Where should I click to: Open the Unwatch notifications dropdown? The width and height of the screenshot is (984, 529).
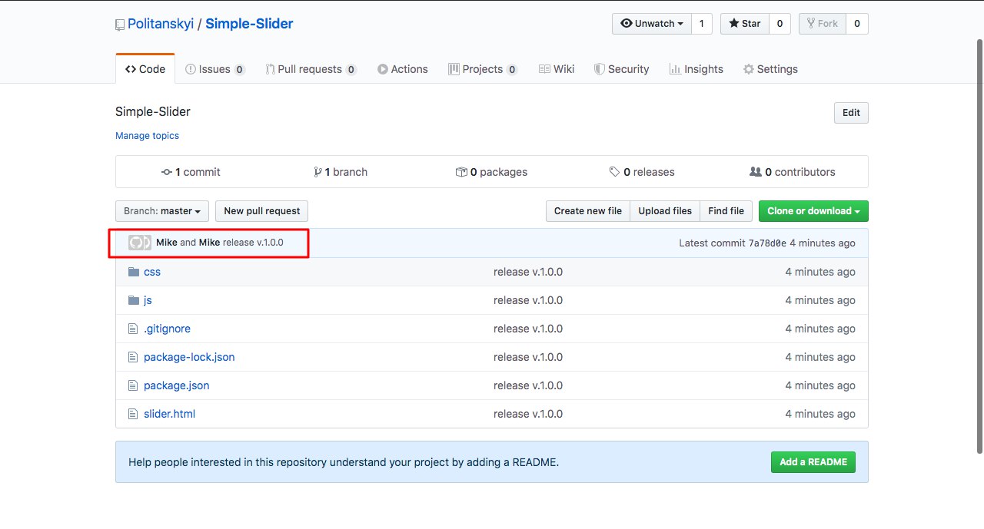651,24
